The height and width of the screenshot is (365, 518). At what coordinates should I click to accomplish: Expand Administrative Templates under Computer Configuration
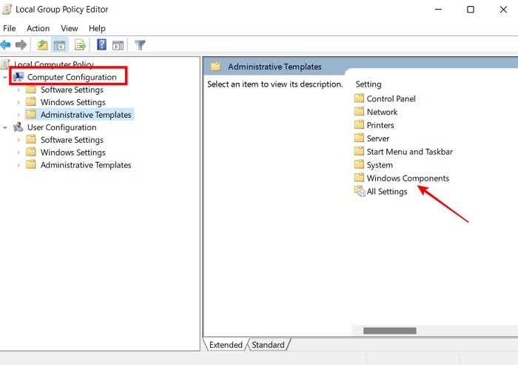(x=18, y=115)
